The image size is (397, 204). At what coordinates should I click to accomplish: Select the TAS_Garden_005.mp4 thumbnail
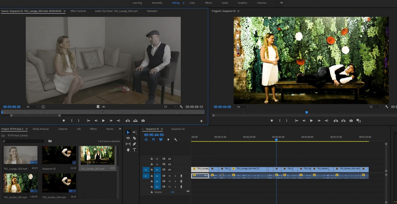59,183
